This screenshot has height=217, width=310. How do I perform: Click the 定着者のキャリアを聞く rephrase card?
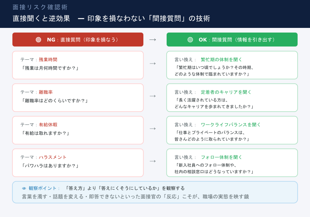[232, 98]
